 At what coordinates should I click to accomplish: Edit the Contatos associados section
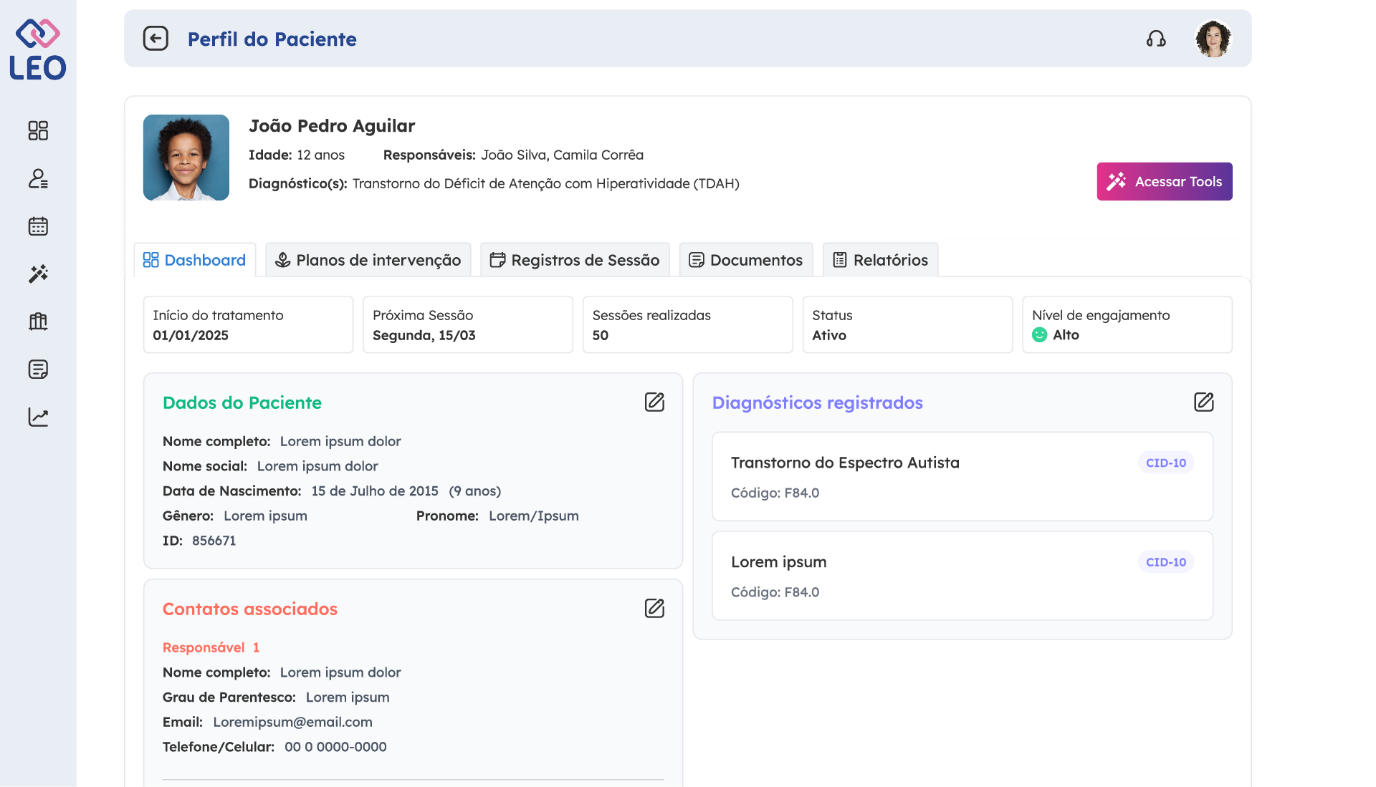[654, 609]
